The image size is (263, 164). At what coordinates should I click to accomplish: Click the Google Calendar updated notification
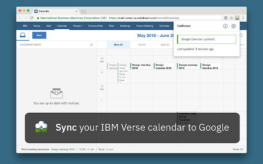click(x=207, y=39)
